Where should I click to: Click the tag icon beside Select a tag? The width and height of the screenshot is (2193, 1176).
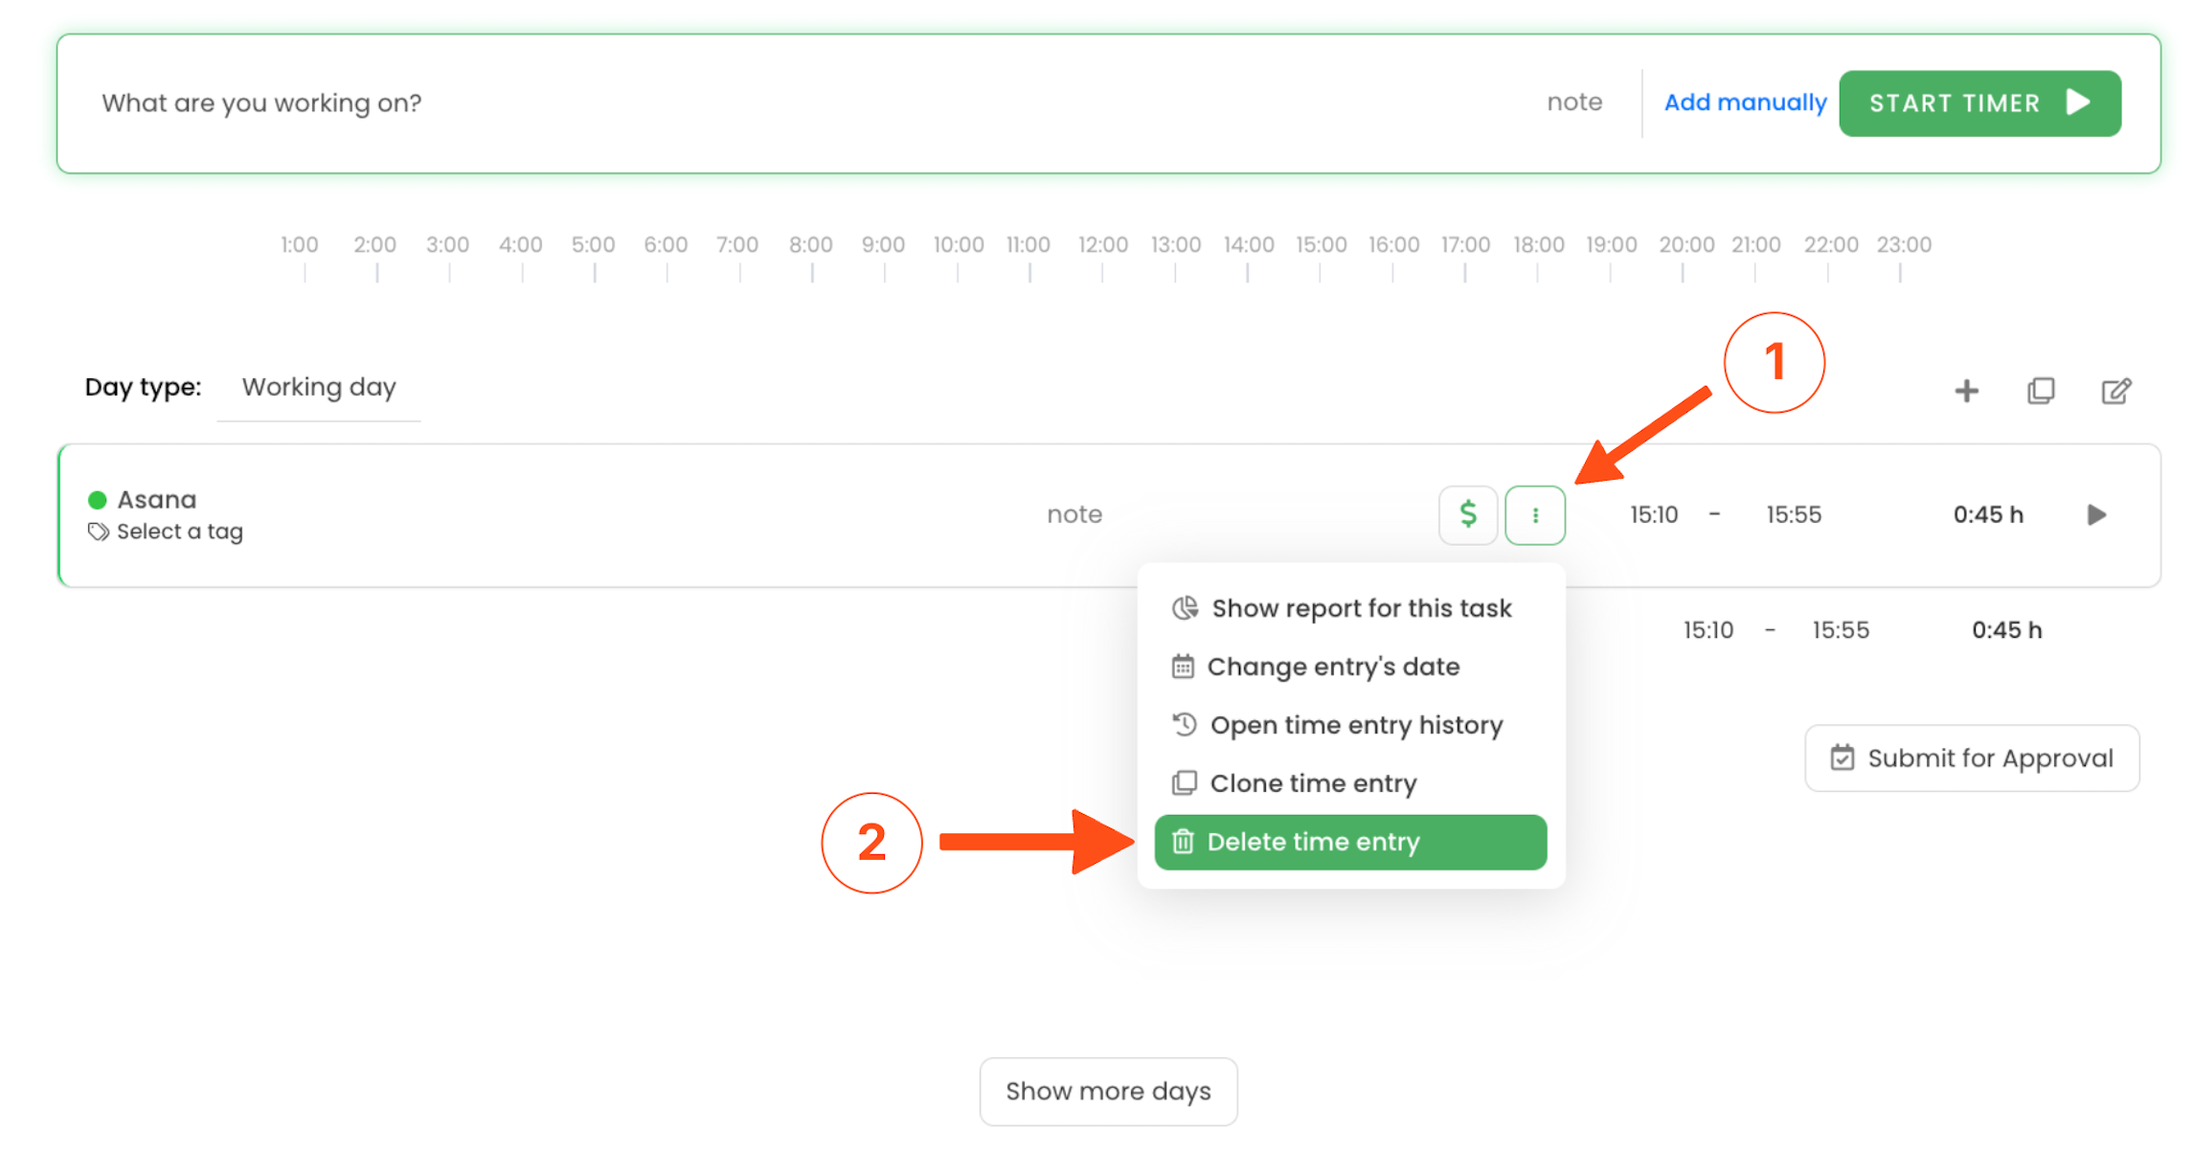pos(98,531)
